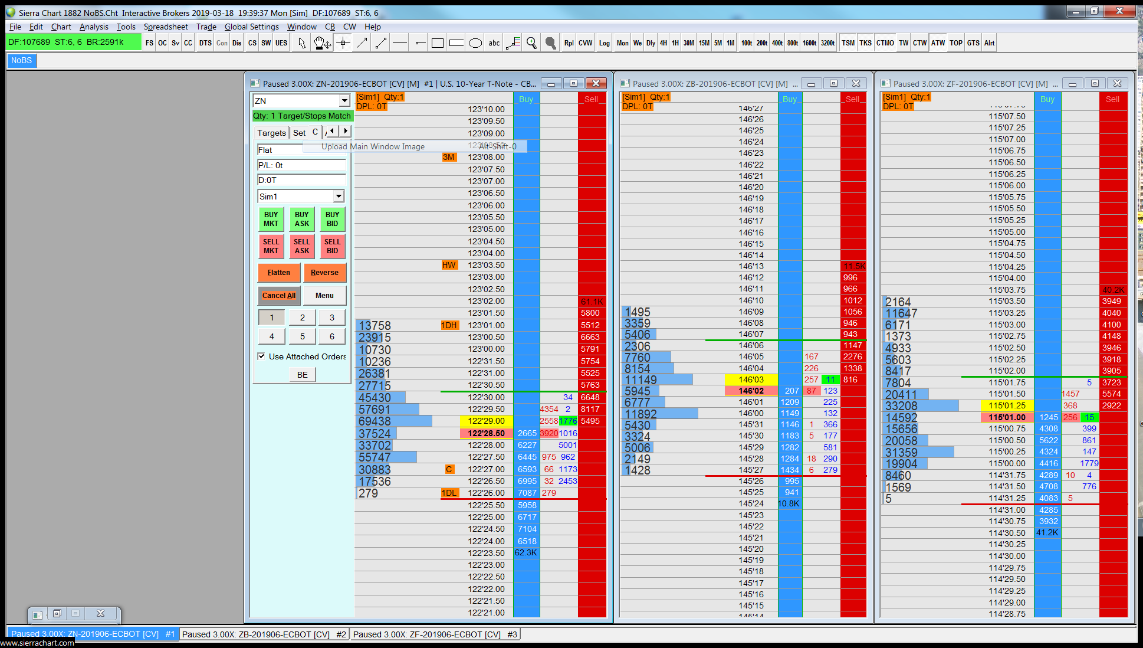Screen dimensions: 1143x648
Task: Switch to the NoBS chartbook tab
Action: pyautogui.click(x=22, y=60)
